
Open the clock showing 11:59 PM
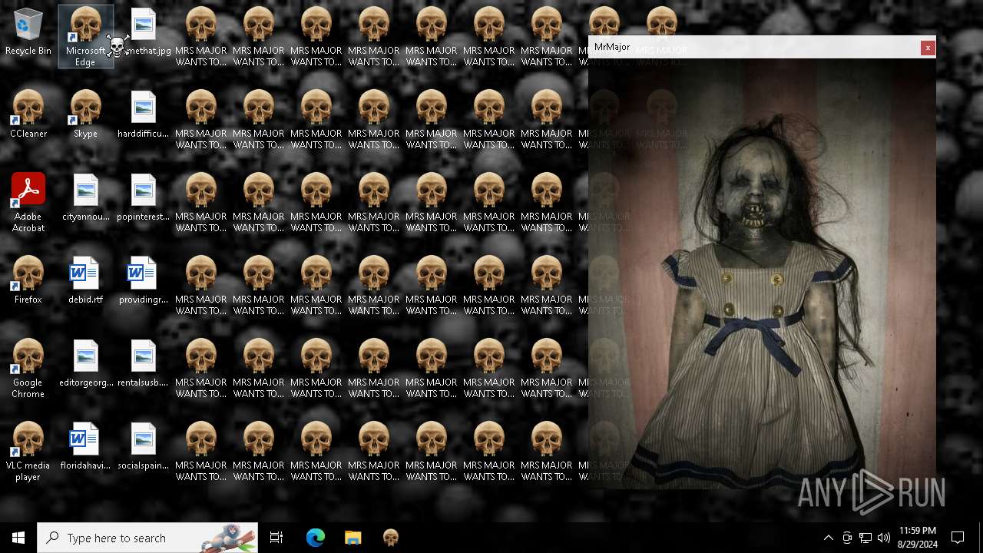click(917, 538)
